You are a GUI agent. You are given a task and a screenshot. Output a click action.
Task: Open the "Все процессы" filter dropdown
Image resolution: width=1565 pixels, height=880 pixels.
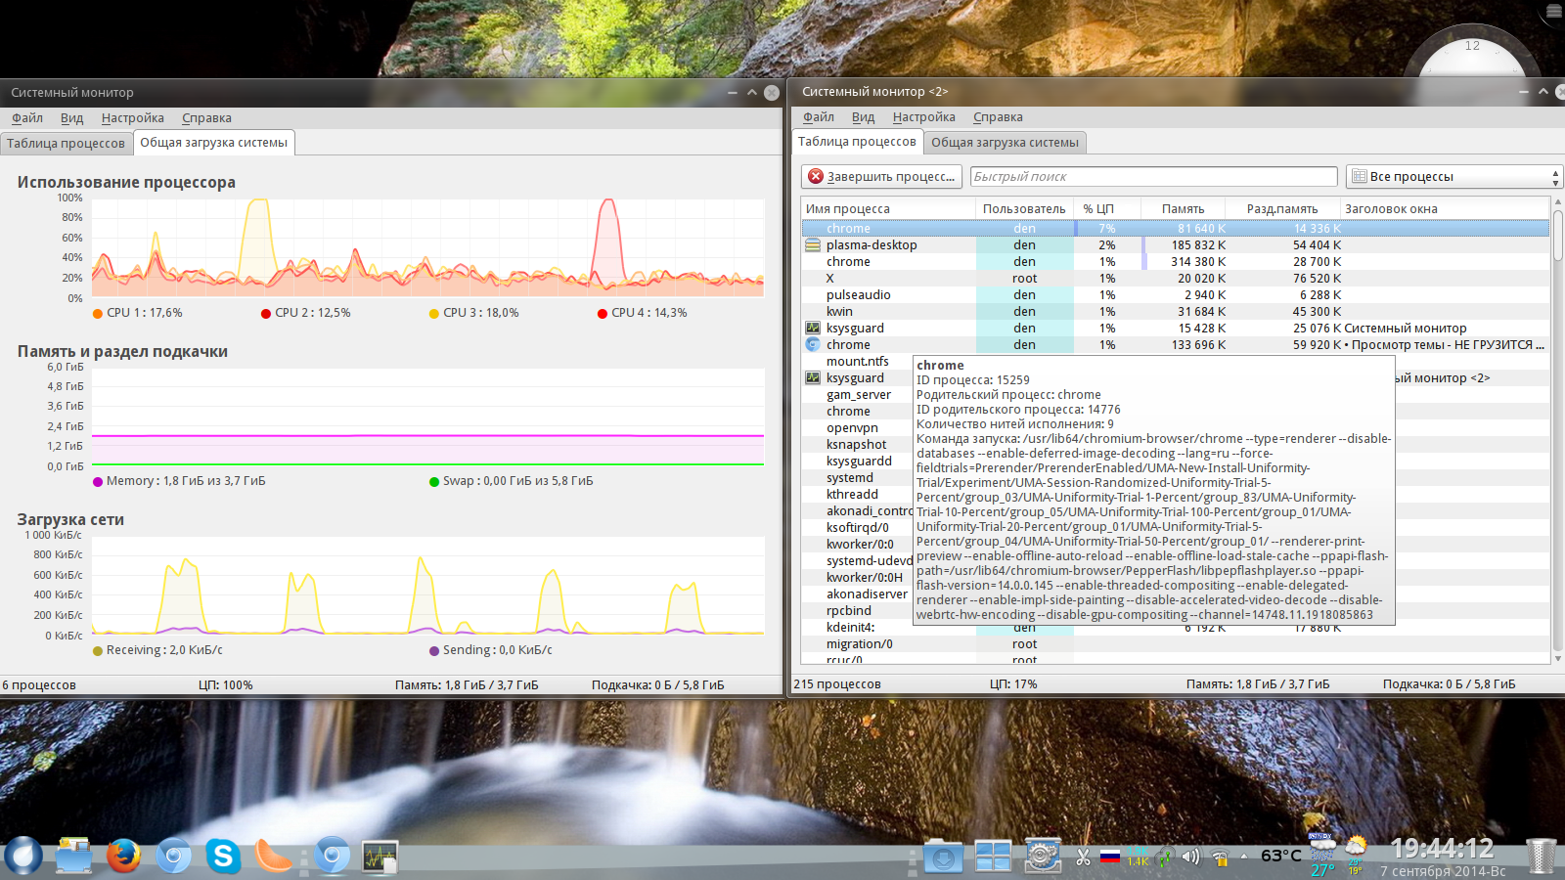click(1453, 177)
